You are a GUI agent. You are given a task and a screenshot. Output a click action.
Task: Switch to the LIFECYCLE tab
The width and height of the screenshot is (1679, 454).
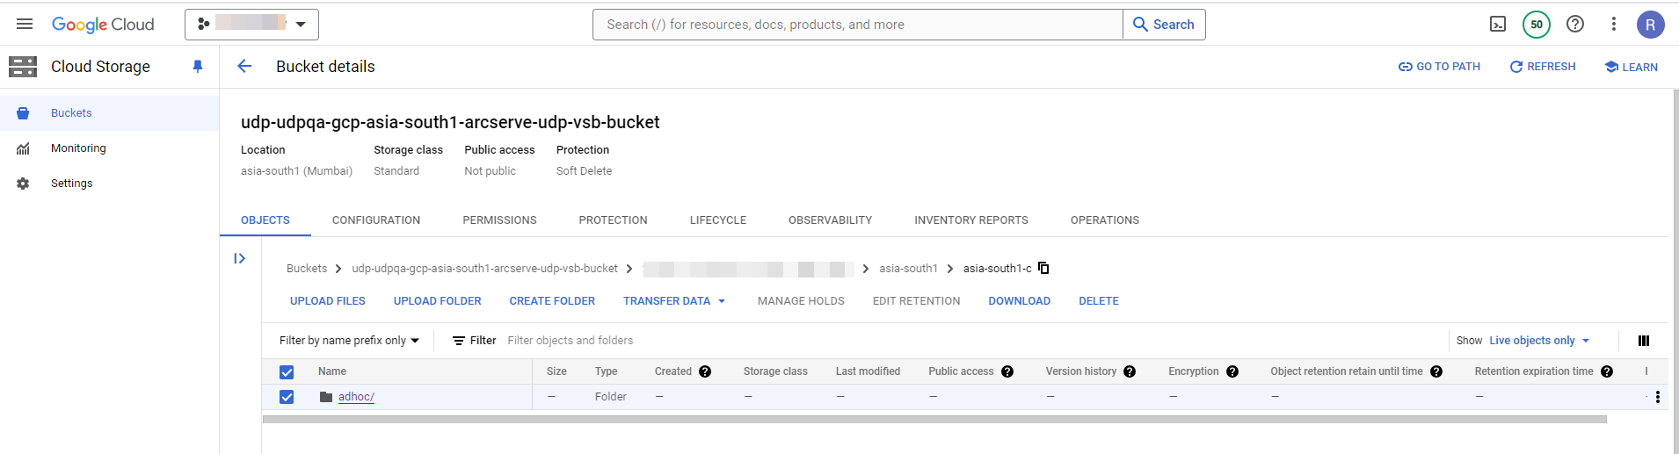click(x=718, y=220)
